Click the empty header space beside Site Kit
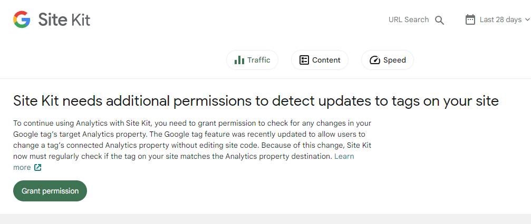This screenshot has width=531, height=224. pyautogui.click(x=237, y=20)
